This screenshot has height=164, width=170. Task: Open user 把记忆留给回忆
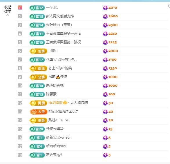point(63,111)
